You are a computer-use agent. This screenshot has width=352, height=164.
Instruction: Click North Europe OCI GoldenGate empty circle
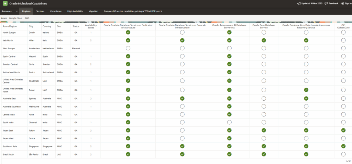pos(343,32)
